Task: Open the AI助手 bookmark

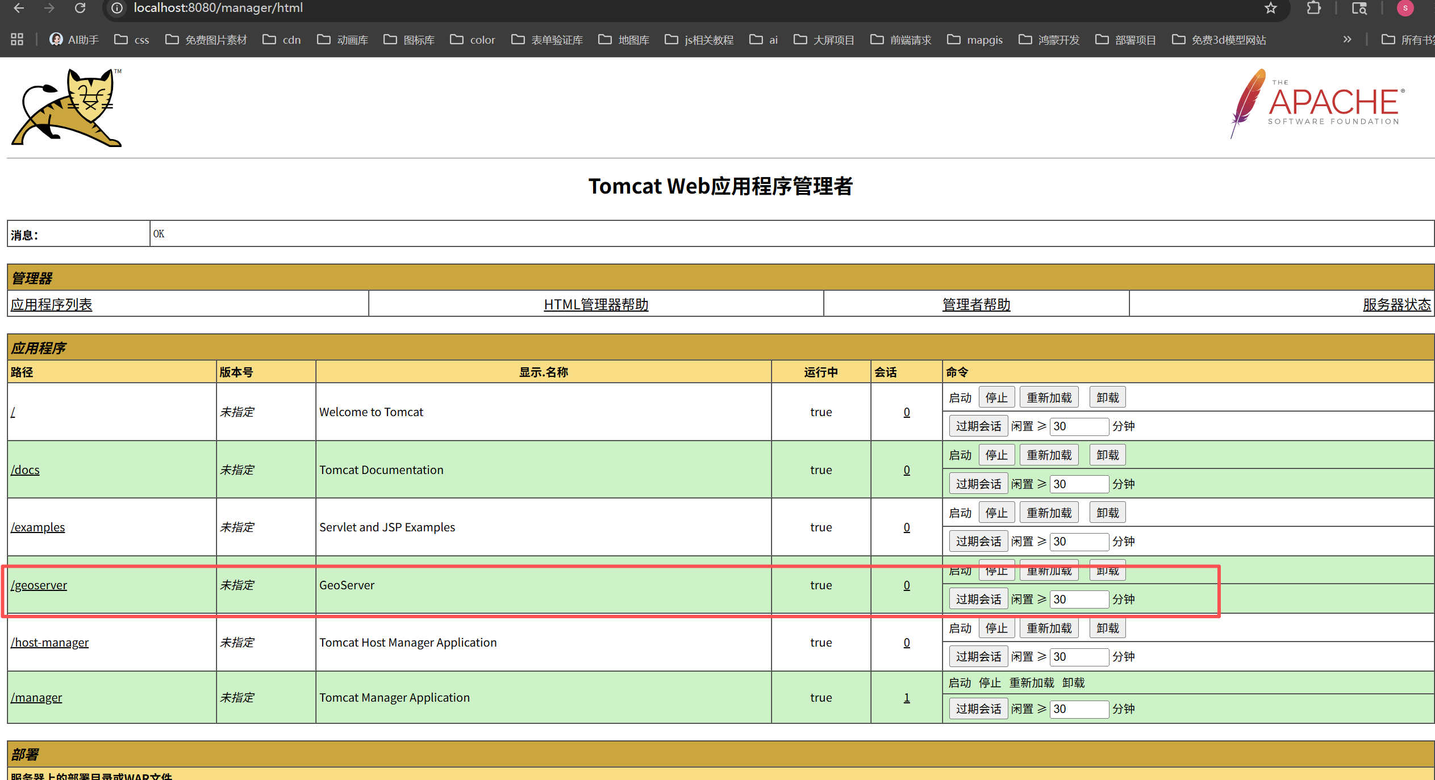Action: click(74, 39)
